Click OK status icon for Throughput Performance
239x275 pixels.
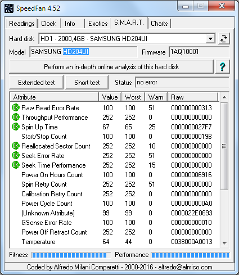point(16,117)
